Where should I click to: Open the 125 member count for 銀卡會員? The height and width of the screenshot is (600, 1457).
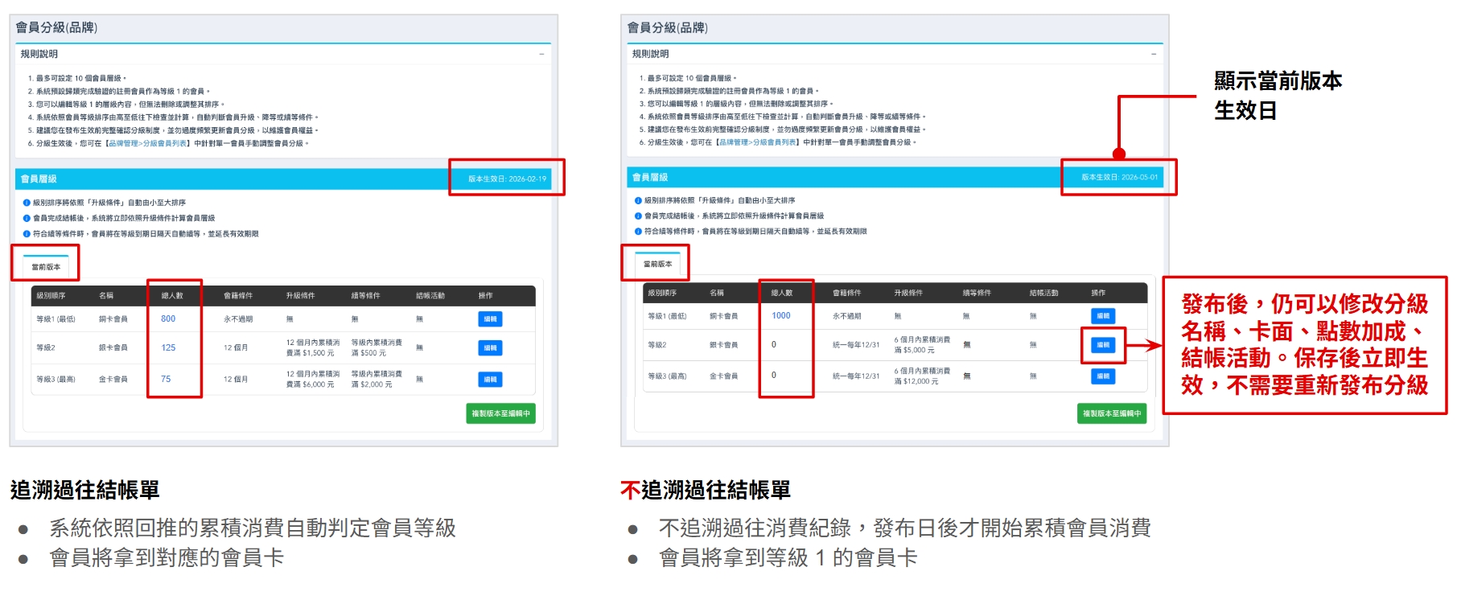pyautogui.click(x=168, y=347)
